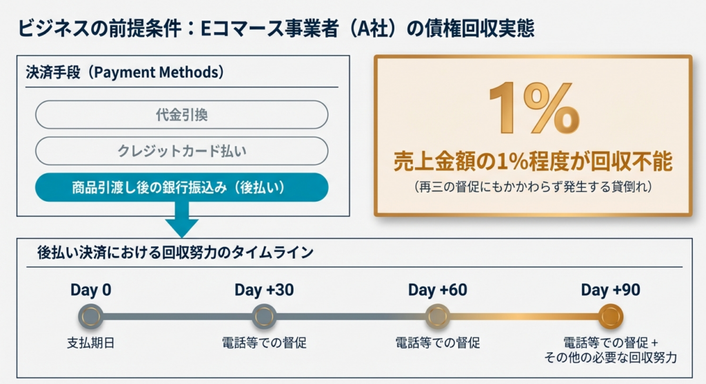The width and height of the screenshot is (706, 384).
Task: Click the Day +90 label text
Action: click(610, 290)
